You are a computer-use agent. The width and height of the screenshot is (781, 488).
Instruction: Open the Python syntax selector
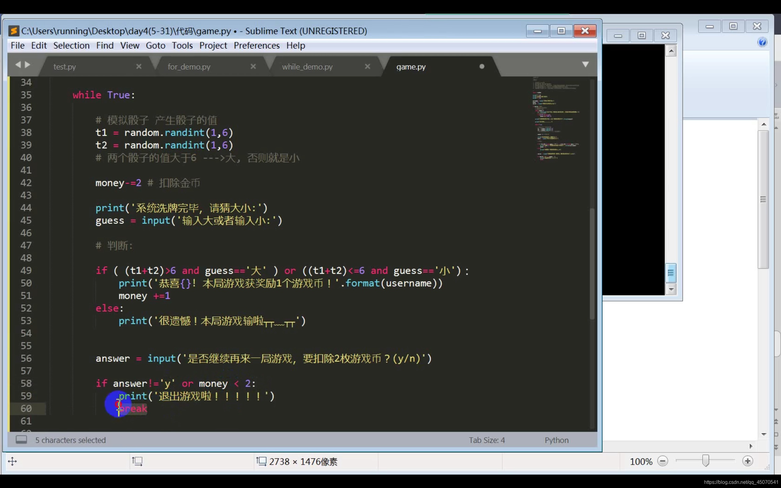click(x=556, y=440)
